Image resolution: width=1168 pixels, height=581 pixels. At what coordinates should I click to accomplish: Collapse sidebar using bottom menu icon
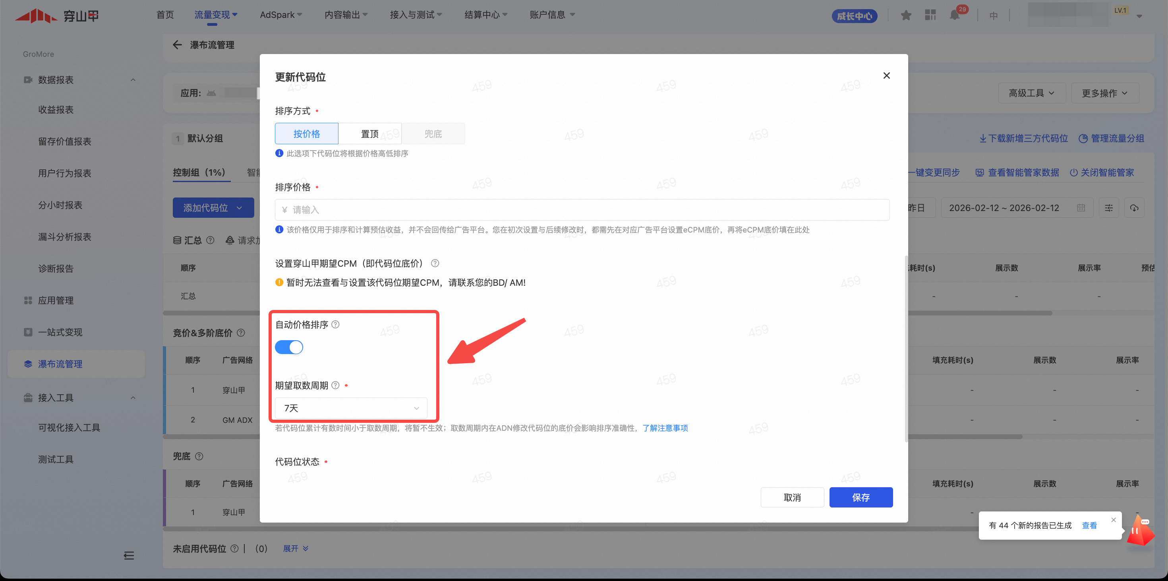click(x=129, y=556)
